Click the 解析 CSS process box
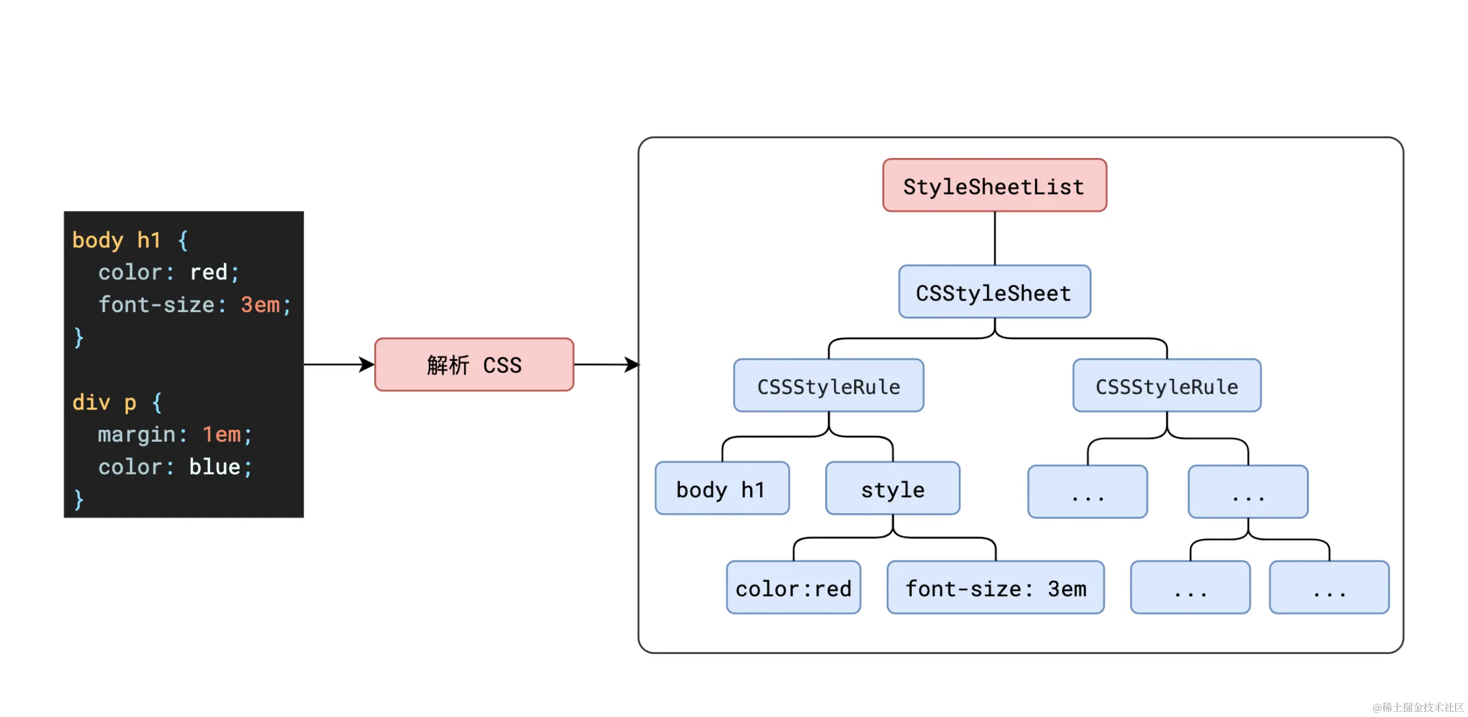The height and width of the screenshot is (717, 1468). [474, 364]
